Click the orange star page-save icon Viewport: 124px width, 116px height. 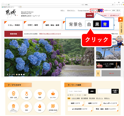[x=120, y=19]
